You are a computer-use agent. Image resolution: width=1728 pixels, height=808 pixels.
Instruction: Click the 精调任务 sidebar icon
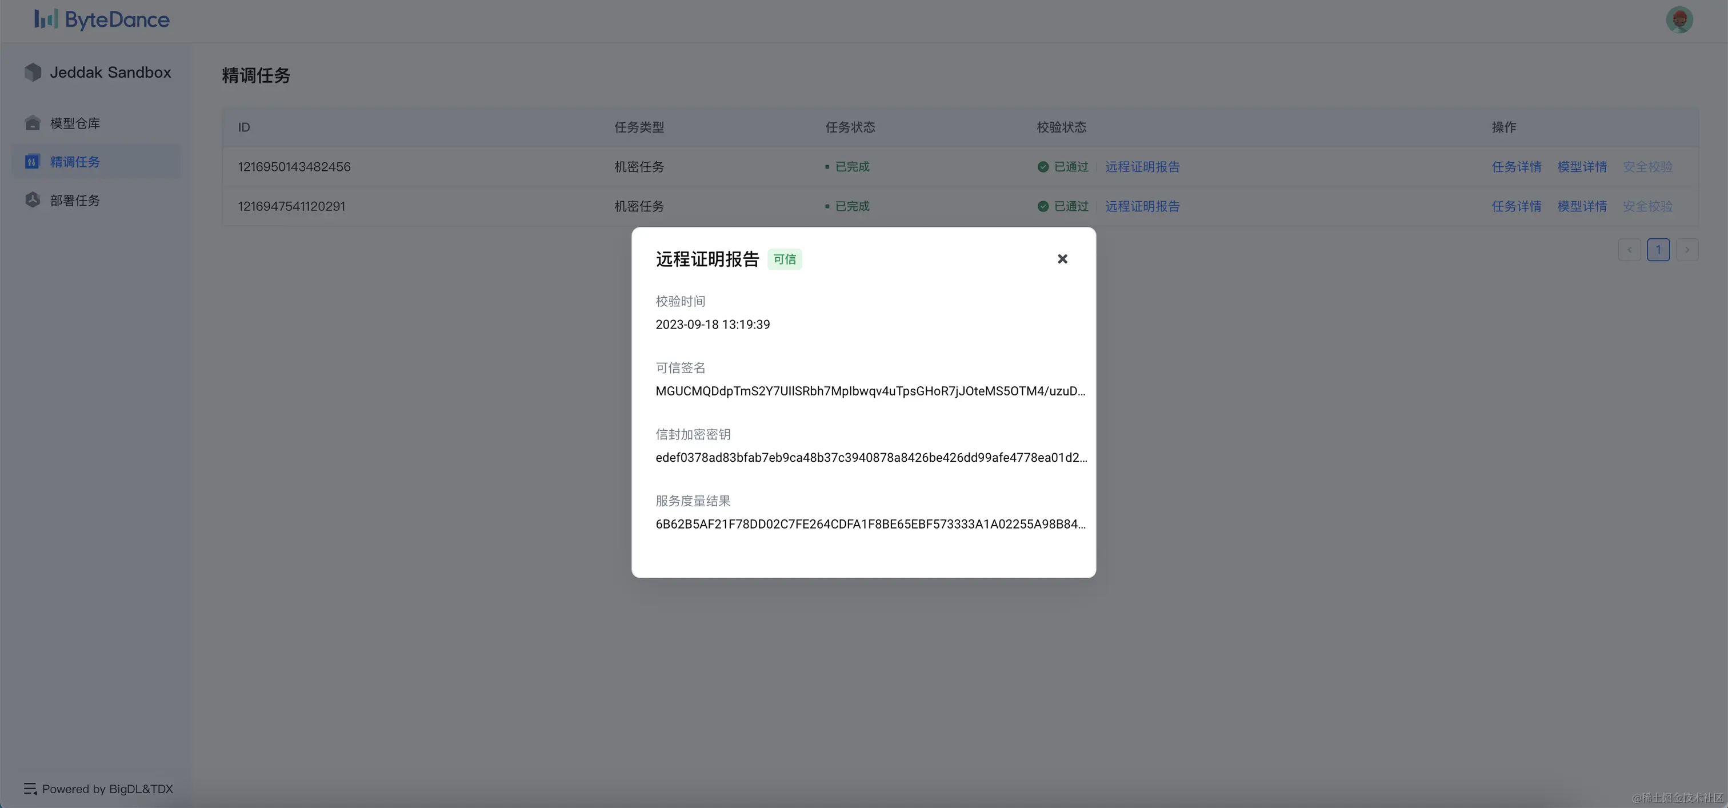(32, 162)
